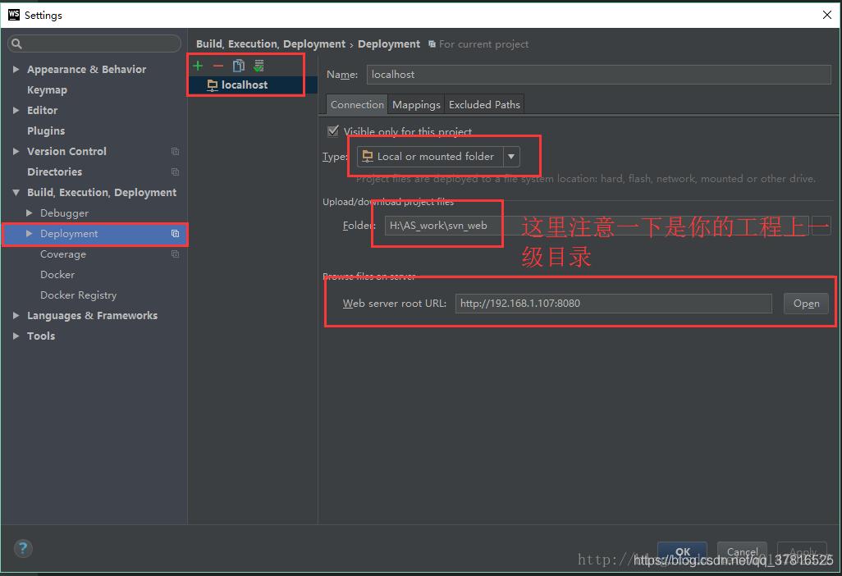Switch to the Excluded Paths tab

(x=484, y=105)
